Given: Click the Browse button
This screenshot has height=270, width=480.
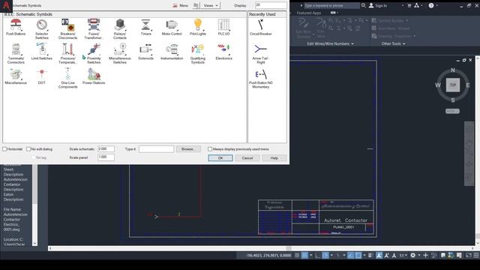Looking at the screenshot, I should tap(188, 149).
